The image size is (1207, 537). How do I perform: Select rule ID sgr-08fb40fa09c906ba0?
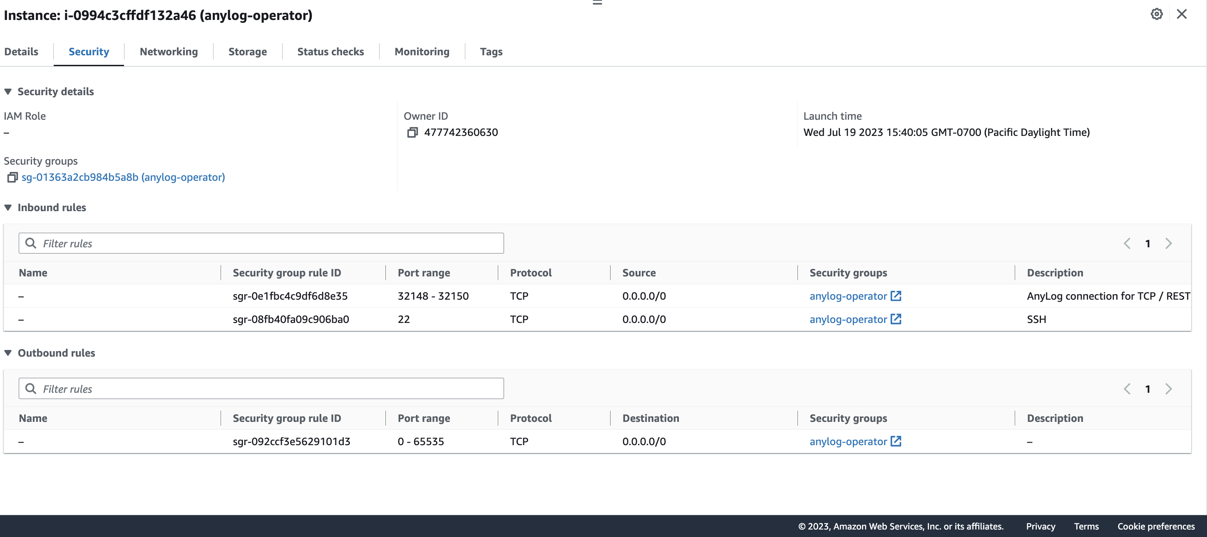pos(291,320)
